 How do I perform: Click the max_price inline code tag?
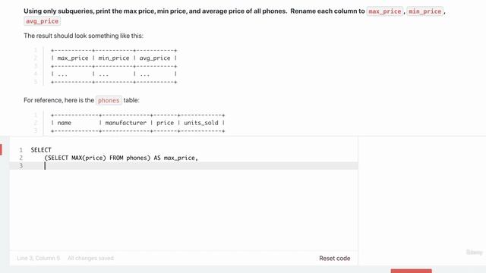pyautogui.click(x=385, y=11)
